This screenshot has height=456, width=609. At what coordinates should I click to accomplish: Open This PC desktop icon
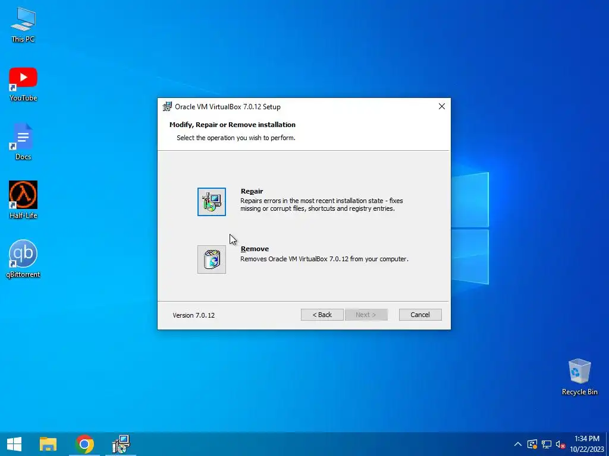[x=23, y=25]
